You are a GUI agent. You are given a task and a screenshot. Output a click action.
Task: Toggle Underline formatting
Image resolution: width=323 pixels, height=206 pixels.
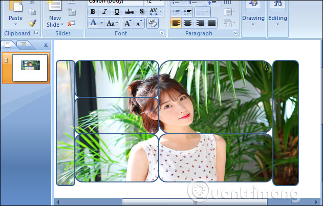(x=117, y=12)
